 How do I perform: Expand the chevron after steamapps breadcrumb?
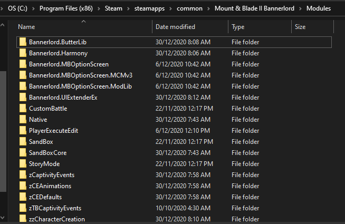tap(170, 8)
